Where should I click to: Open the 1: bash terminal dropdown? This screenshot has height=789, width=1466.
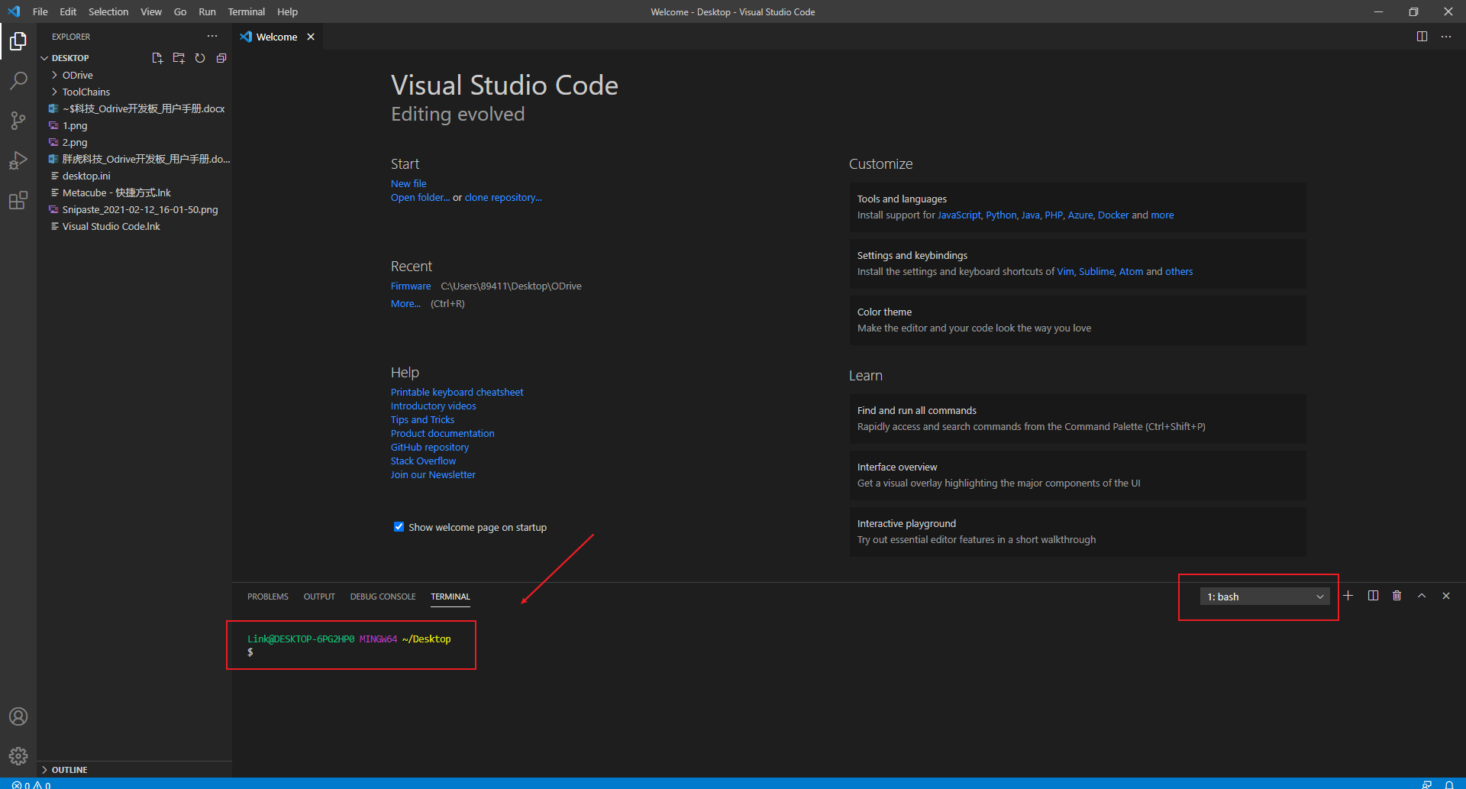click(1265, 597)
